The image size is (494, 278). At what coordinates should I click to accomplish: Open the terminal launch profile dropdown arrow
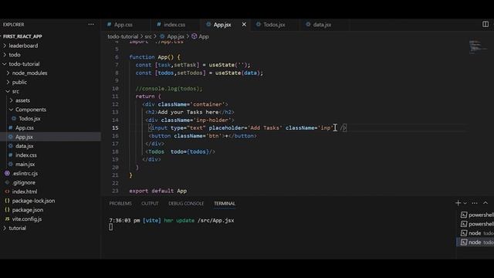click(x=465, y=203)
